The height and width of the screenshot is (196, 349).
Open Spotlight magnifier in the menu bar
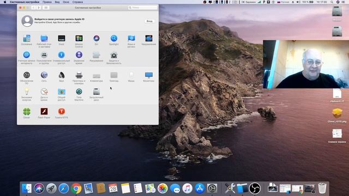point(332,2)
